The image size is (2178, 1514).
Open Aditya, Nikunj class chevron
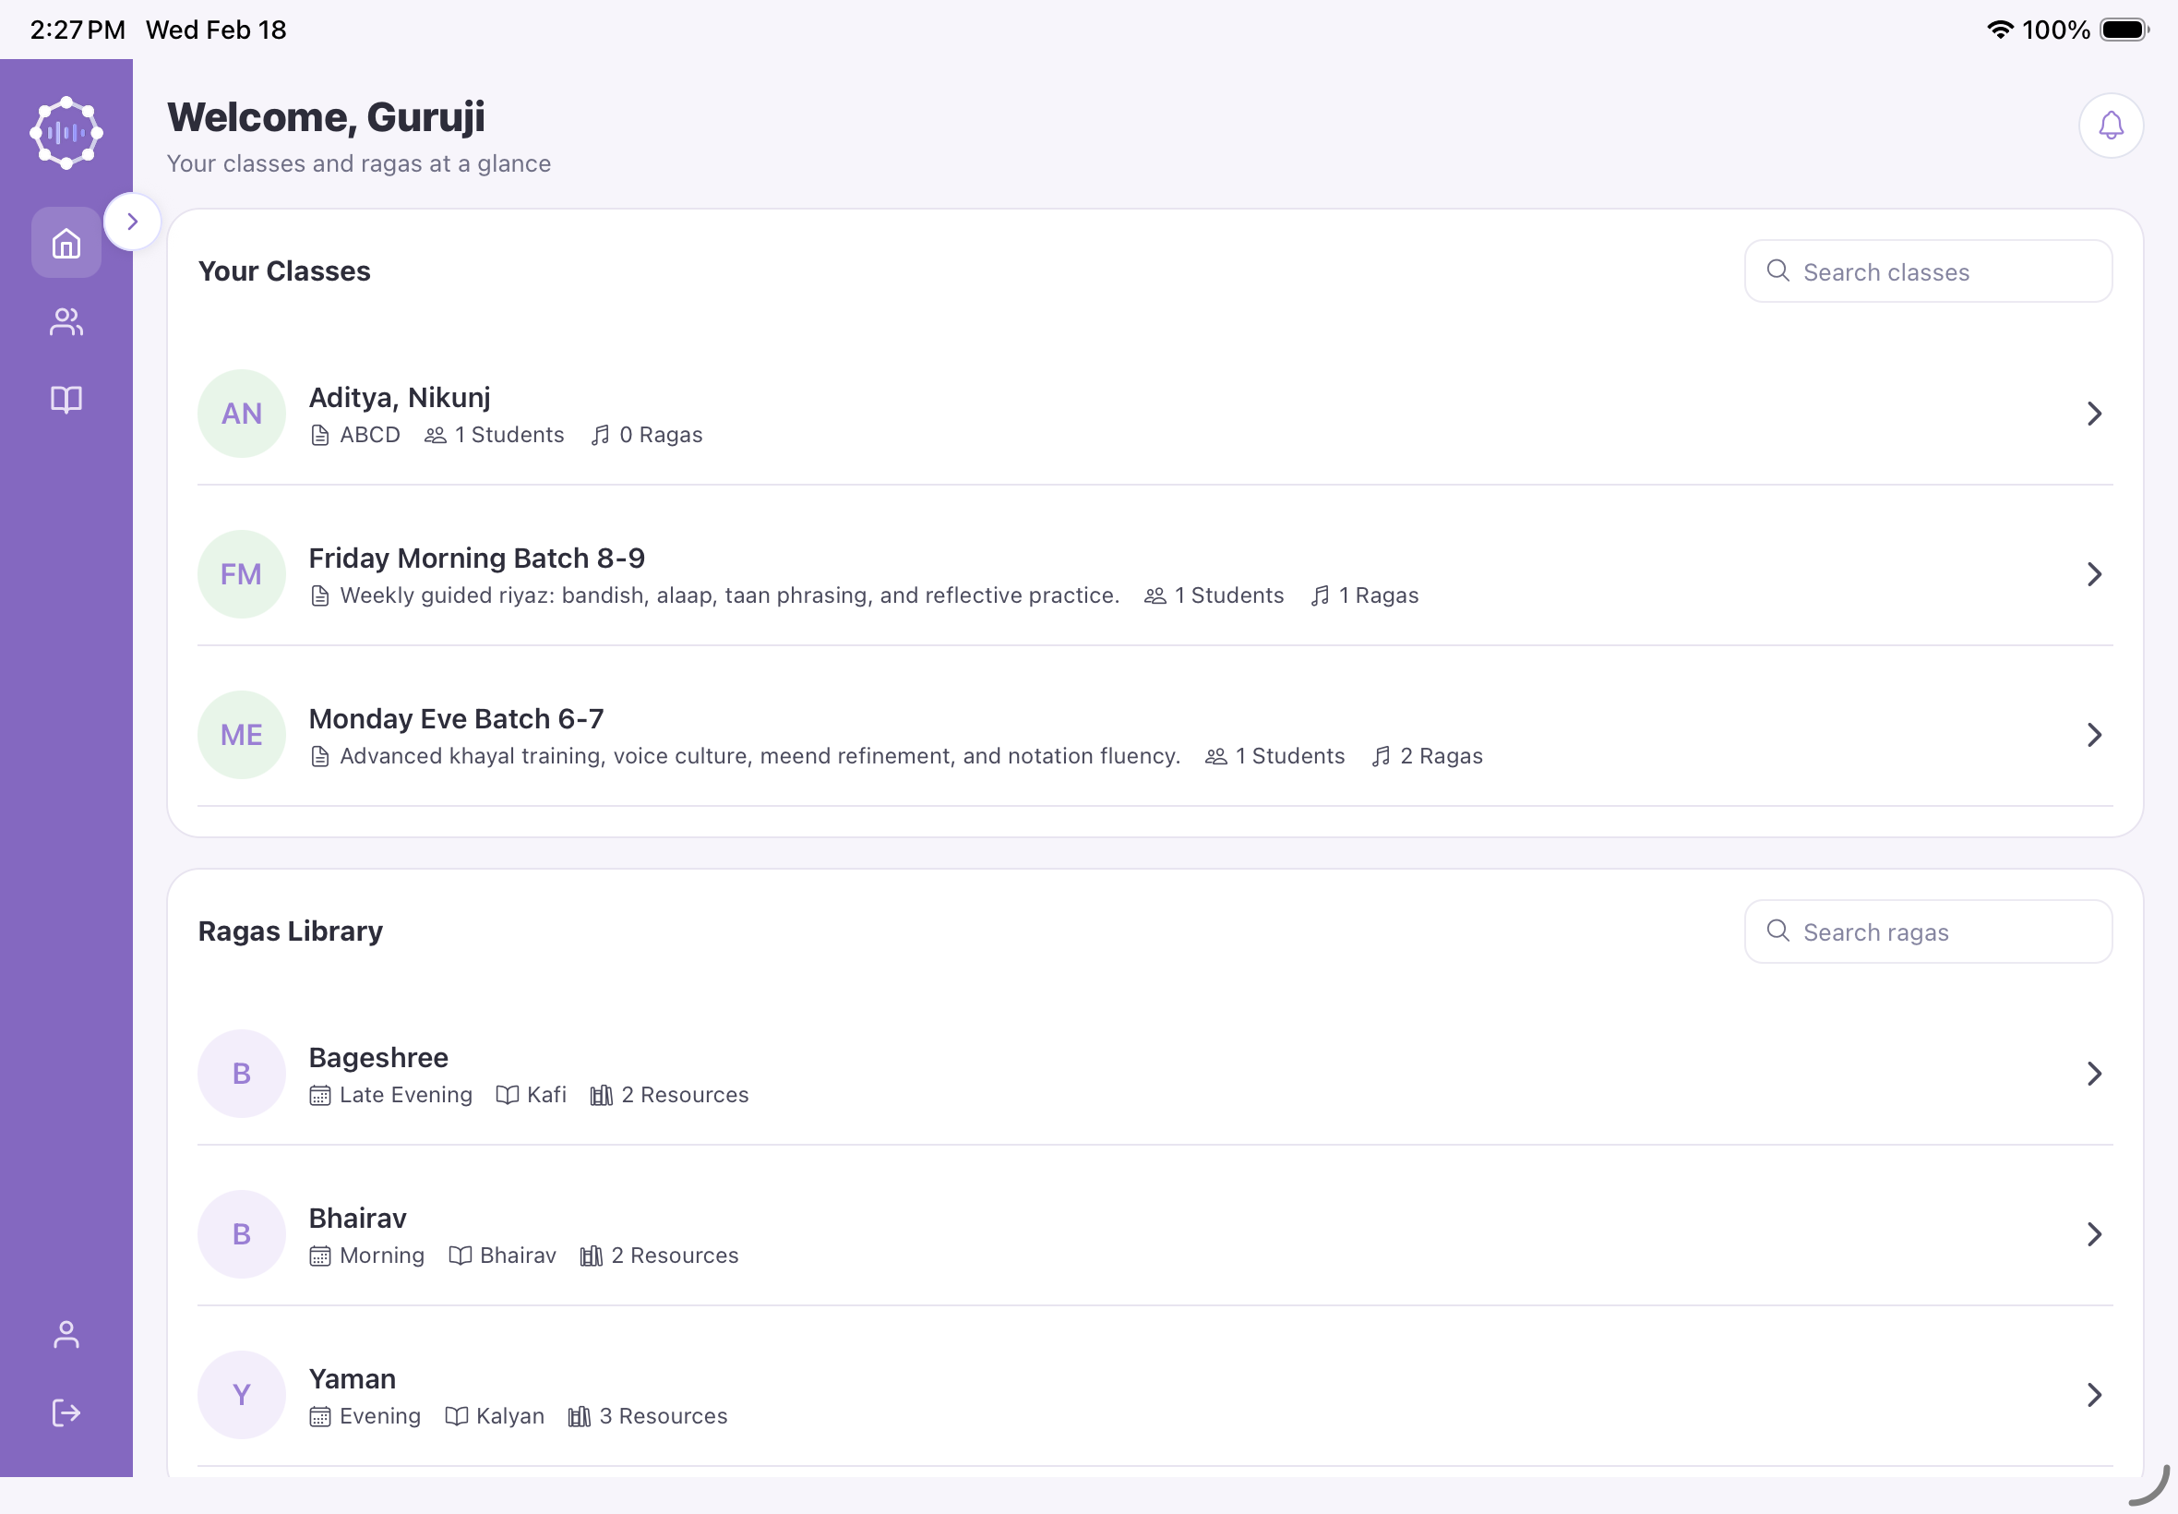point(2094,414)
